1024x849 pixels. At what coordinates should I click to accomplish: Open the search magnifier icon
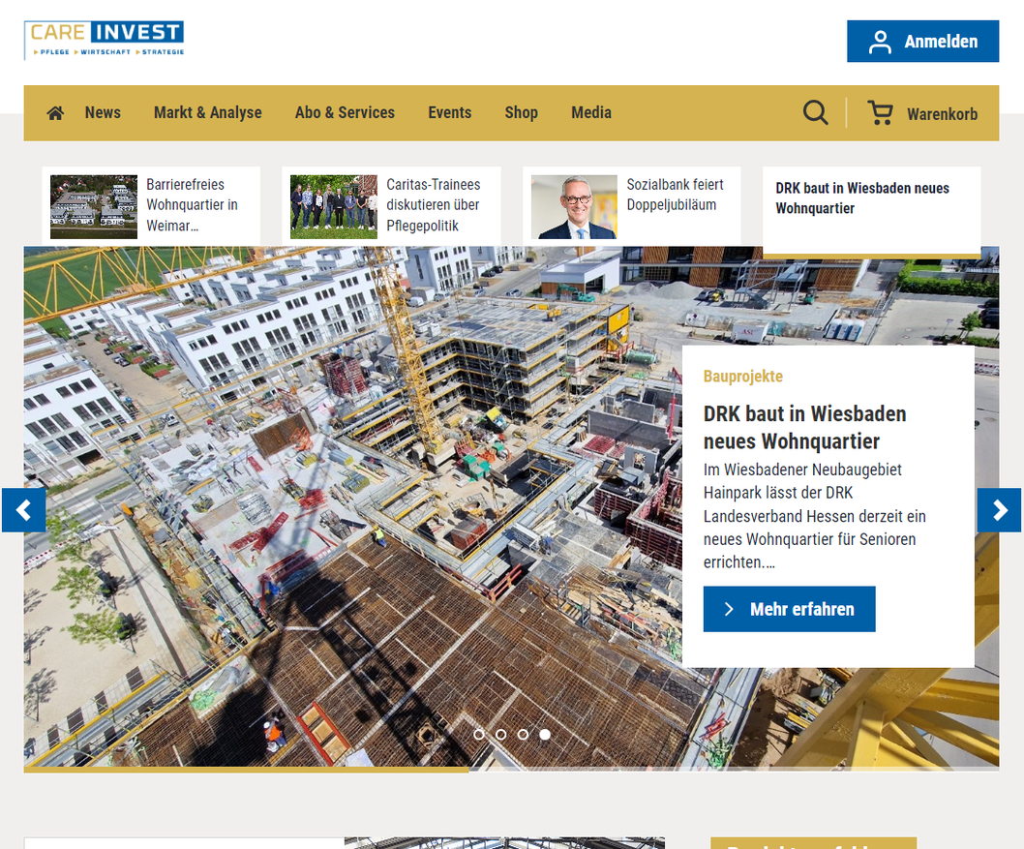[x=815, y=113]
